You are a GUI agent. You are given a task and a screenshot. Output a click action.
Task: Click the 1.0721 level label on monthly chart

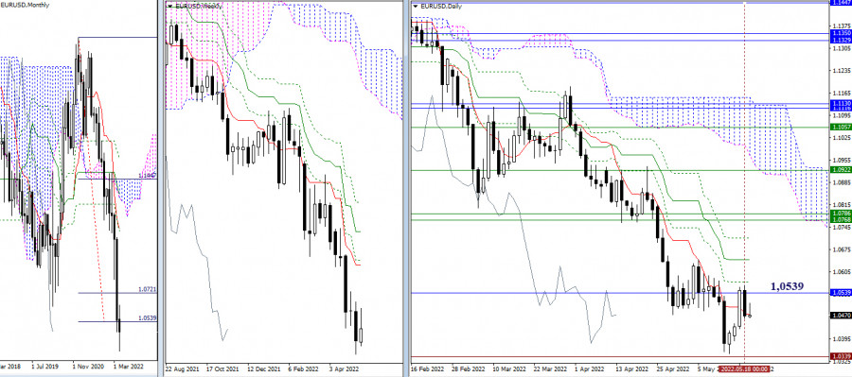(148, 290)
